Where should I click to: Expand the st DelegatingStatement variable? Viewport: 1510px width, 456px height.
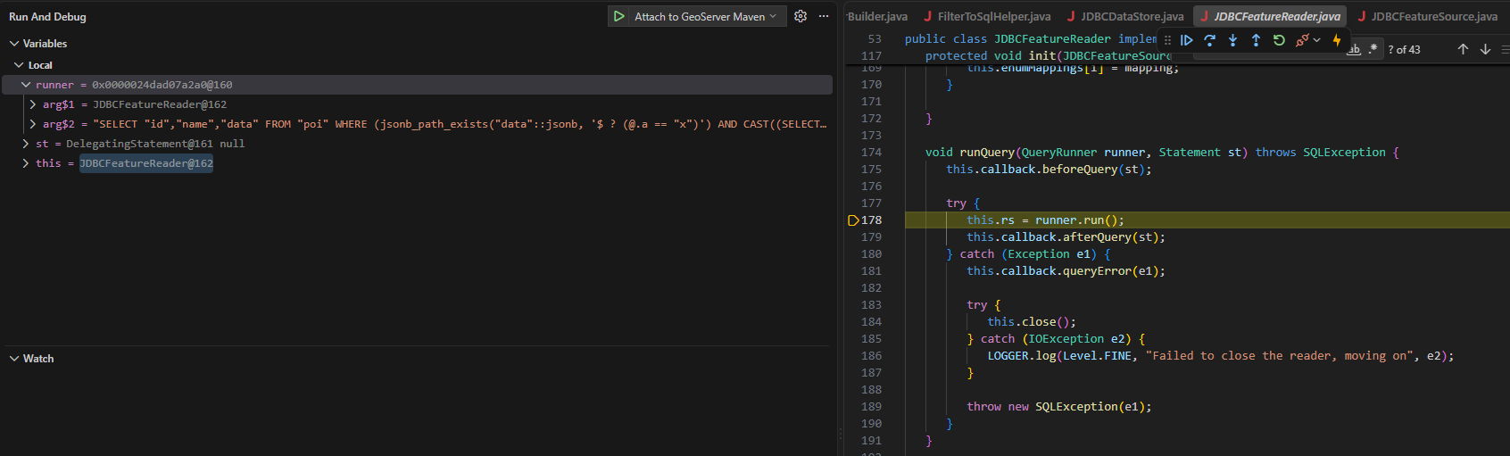point(26,144)
